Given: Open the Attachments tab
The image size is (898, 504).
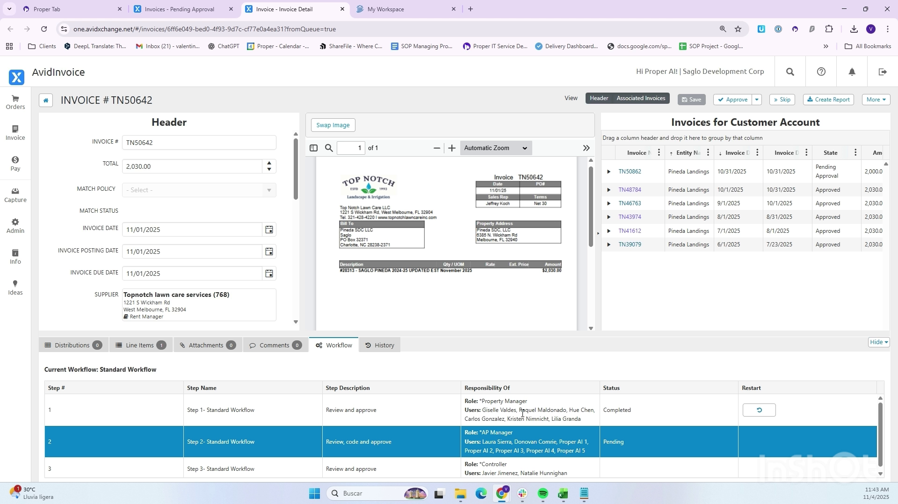Looking at the screenshot, I should tap(208, 346).
